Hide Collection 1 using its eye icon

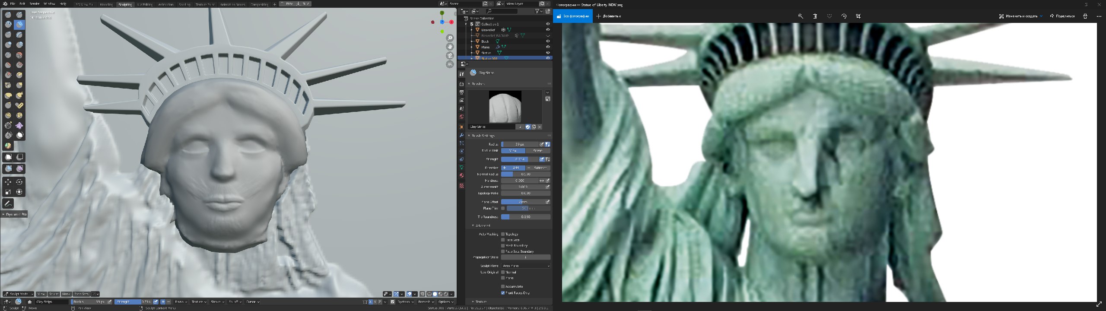[548, 24]
